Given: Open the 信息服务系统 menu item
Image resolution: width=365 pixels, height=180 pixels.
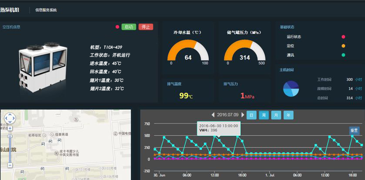Looking at the screenshot, I should coord(46,10).
